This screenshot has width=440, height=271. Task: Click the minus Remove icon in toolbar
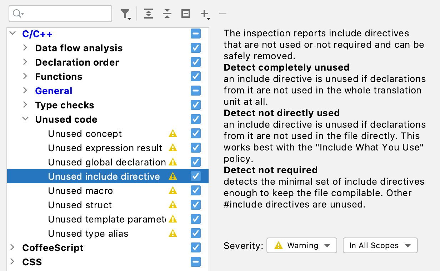coord(223,14)
